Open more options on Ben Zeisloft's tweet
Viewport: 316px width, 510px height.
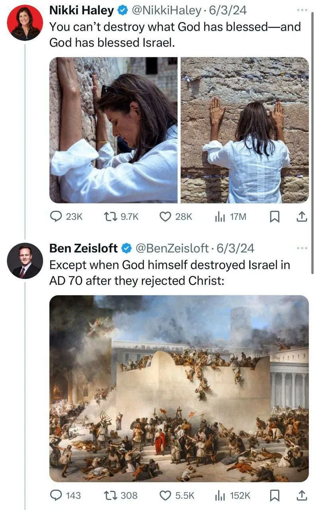point(302,248)
